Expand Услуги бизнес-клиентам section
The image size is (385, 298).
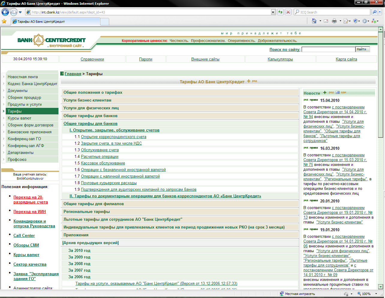pos(180,100)
